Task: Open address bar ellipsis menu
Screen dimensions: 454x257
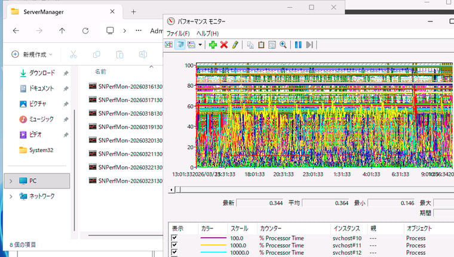Action: 139,30
